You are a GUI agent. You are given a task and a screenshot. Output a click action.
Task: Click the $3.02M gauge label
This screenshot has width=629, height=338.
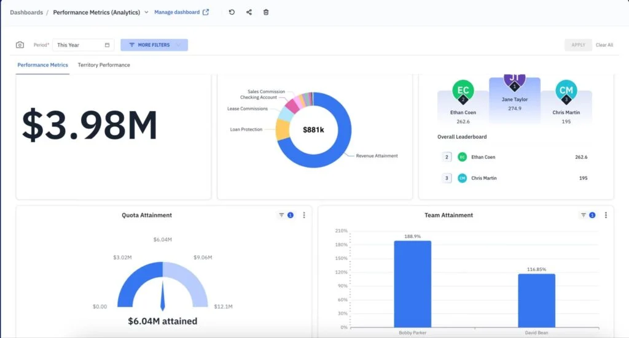[122, 258]
